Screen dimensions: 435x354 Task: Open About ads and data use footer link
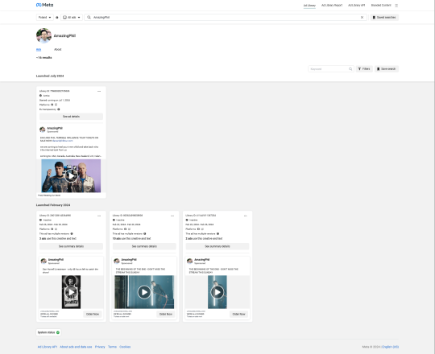76,347
